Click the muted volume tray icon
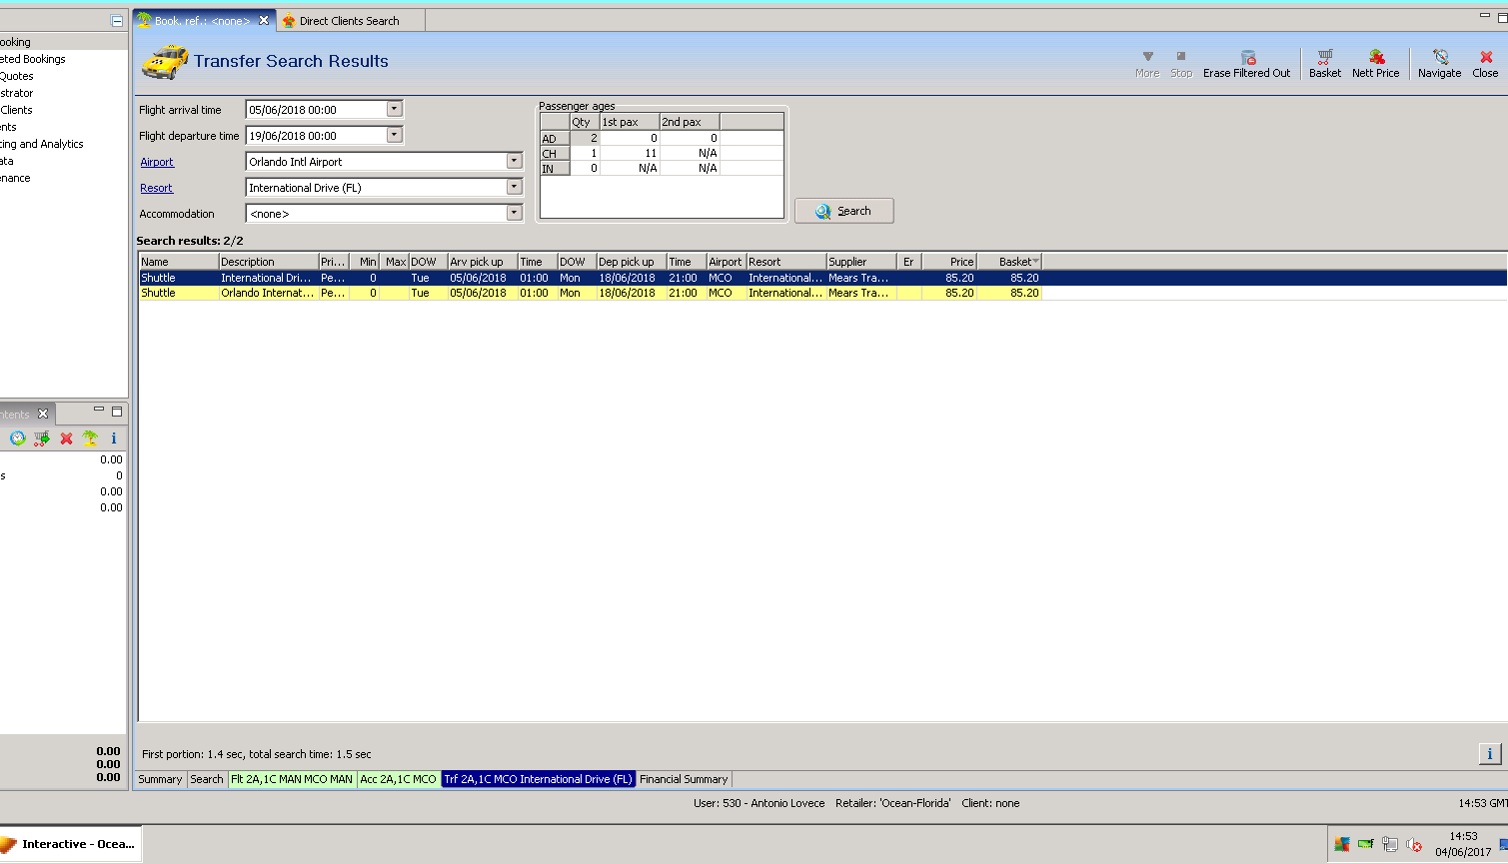This screenshot has width=1508, height=864. click(1414, 845)
